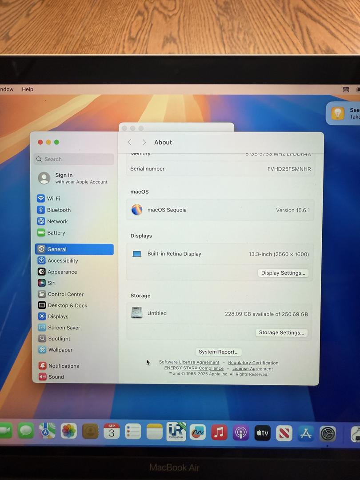Image resolution: width=360 pixels, height=480 pixels.
Task: Open the Help menu in the menu bar
Action: click(28, 89)
